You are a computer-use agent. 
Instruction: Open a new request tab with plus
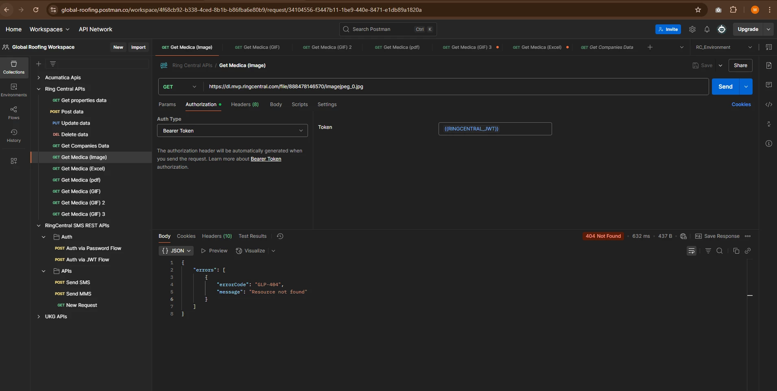click(650, 47)
